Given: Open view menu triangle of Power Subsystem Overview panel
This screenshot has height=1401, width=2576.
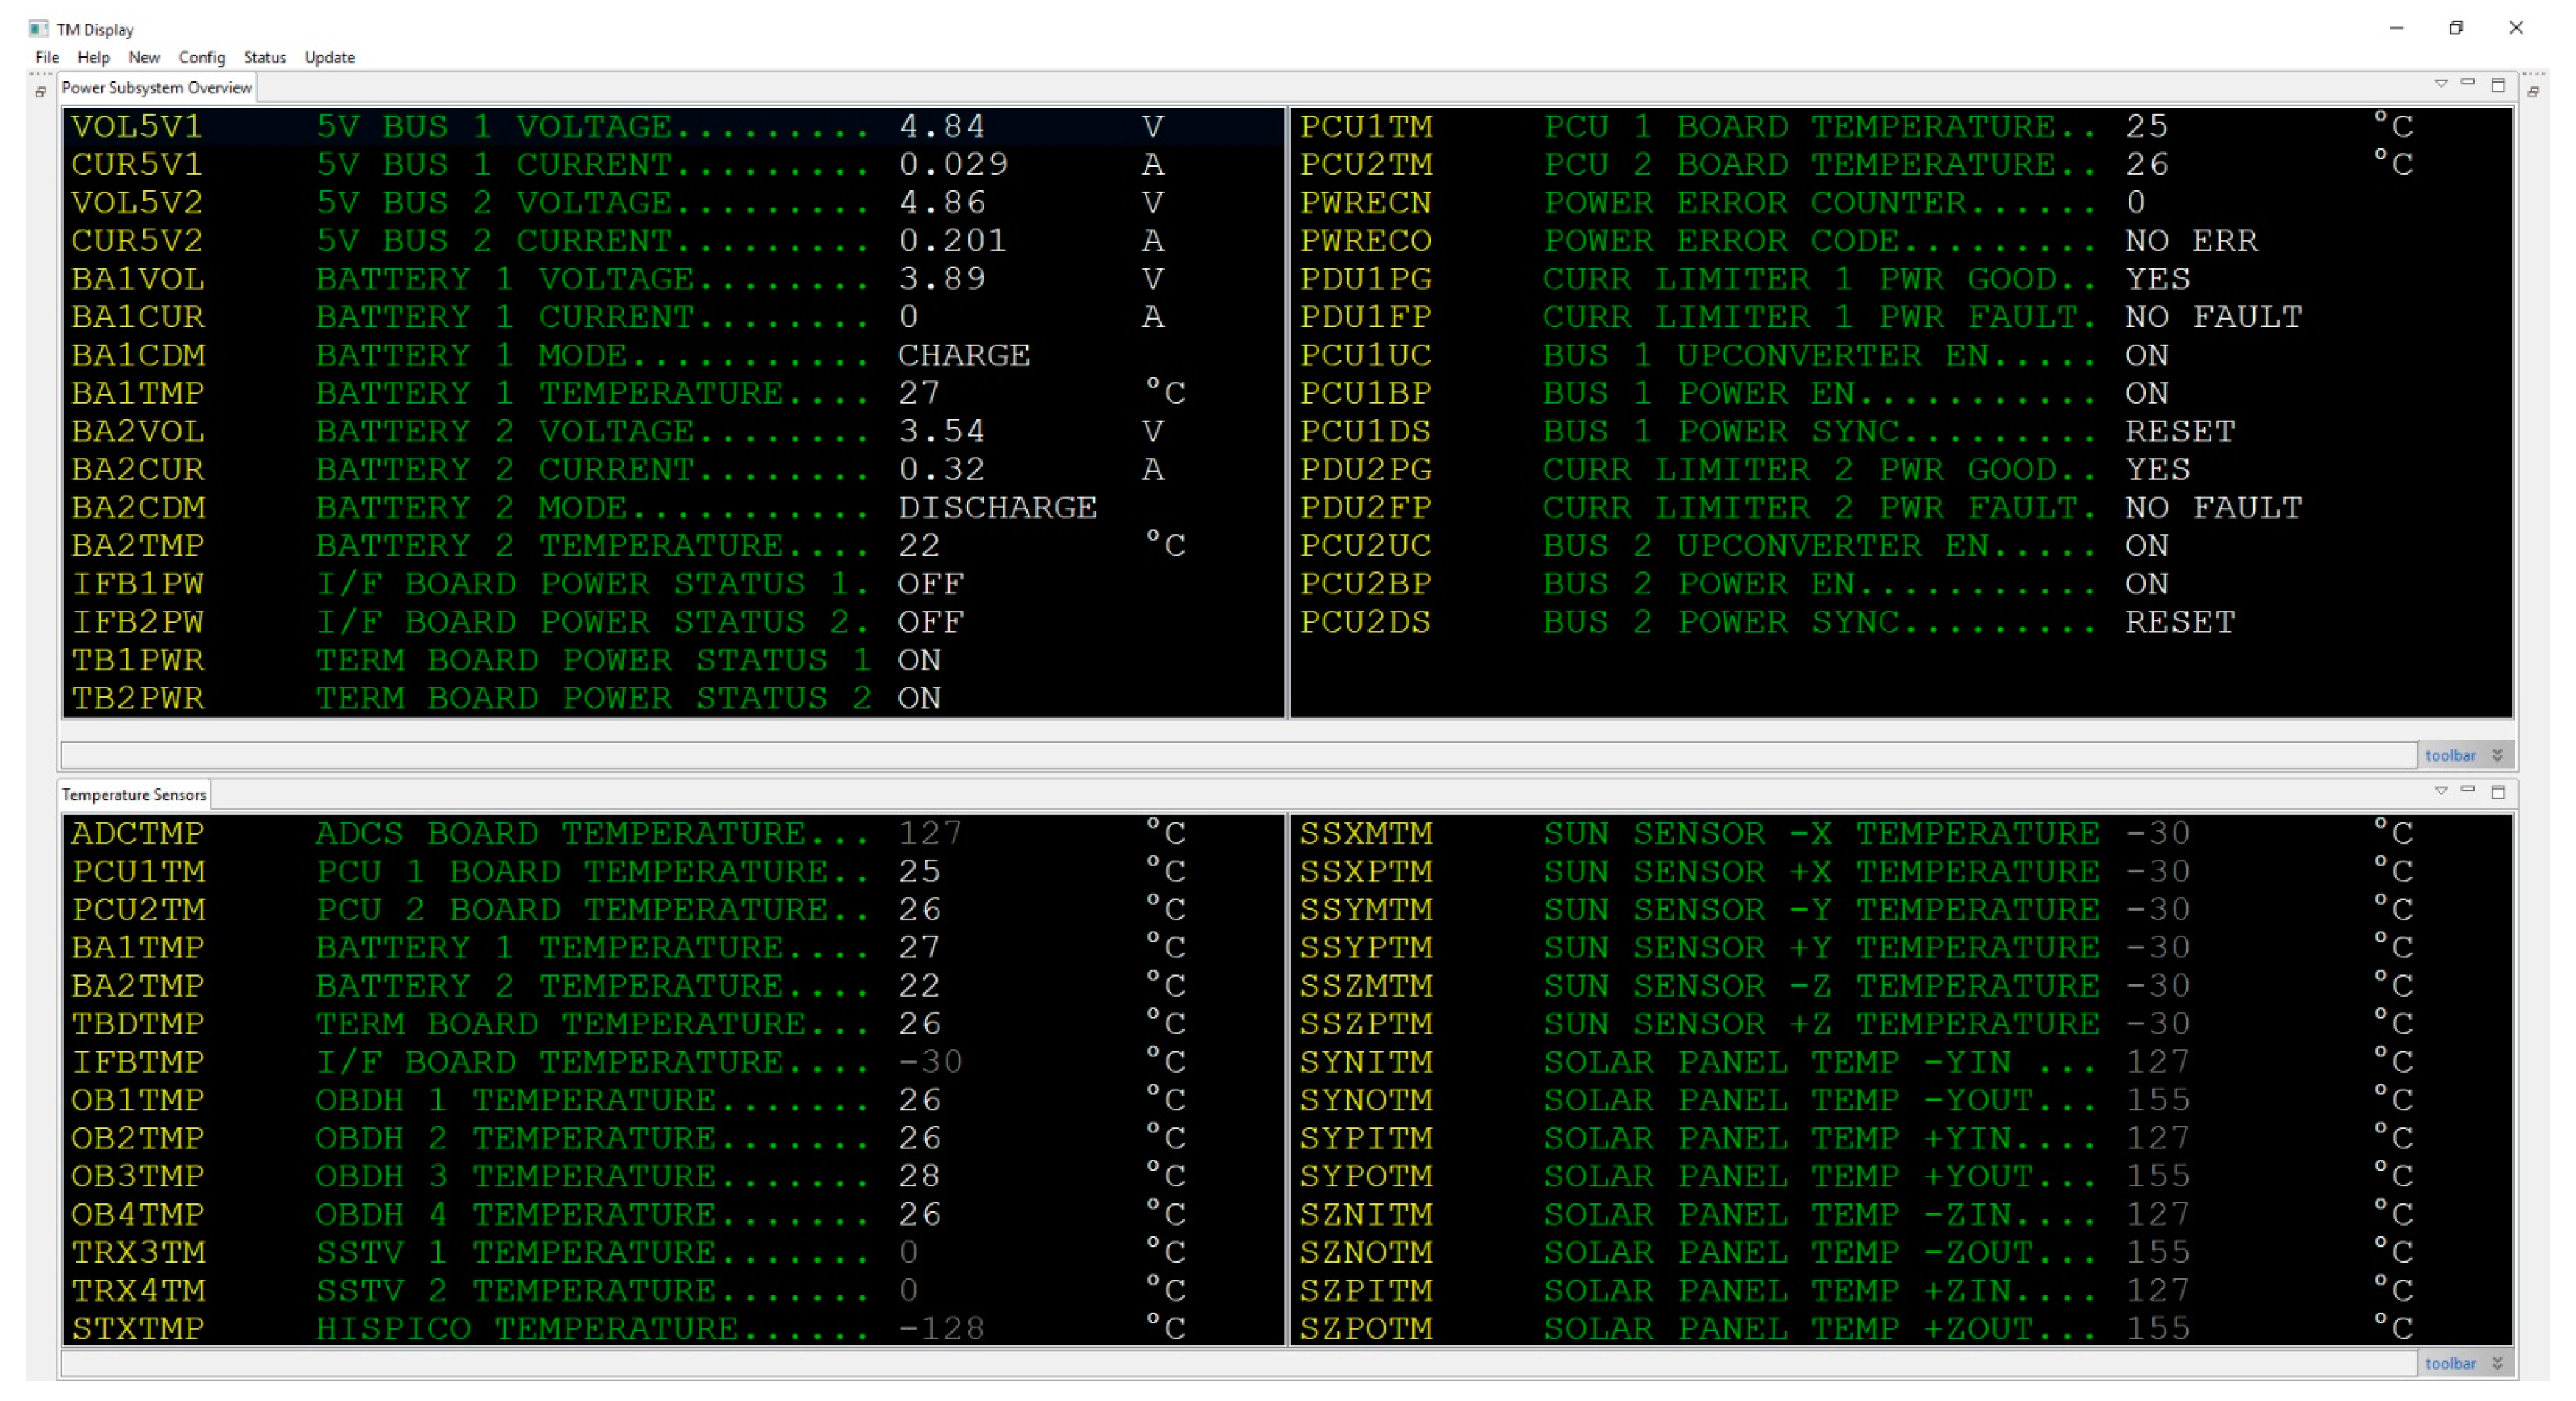Looking at the screenshot, I should coord(2441,84).
